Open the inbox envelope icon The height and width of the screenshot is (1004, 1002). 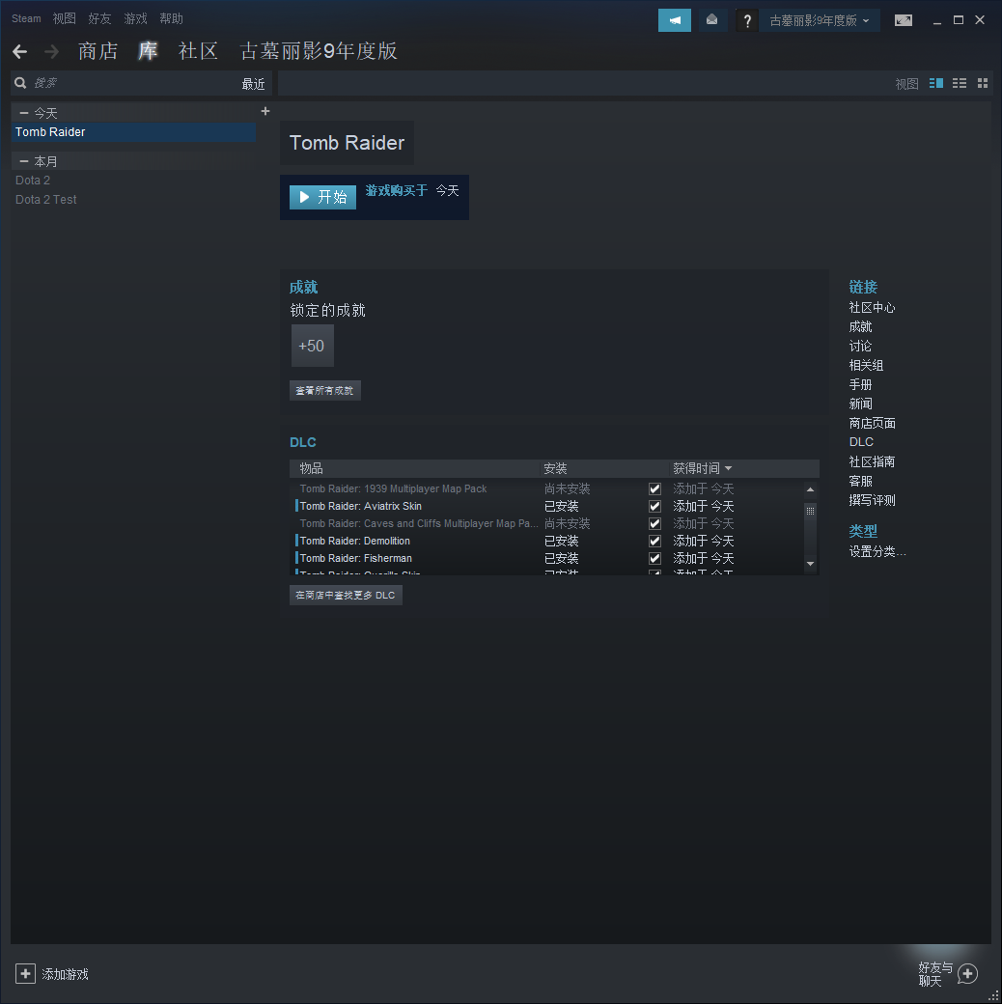[711, 20]
